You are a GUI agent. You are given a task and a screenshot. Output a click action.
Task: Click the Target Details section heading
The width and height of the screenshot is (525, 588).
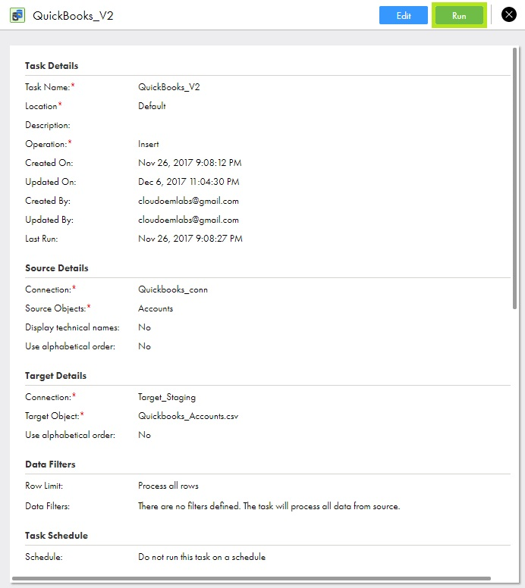coord(55,376)
